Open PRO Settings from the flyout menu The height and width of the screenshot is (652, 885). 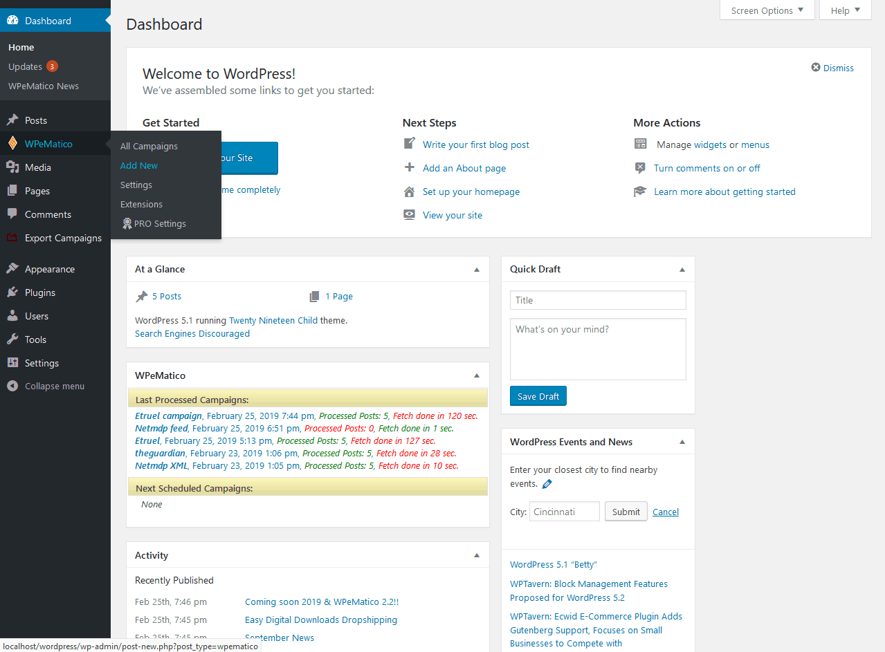(x=154, y=223)
